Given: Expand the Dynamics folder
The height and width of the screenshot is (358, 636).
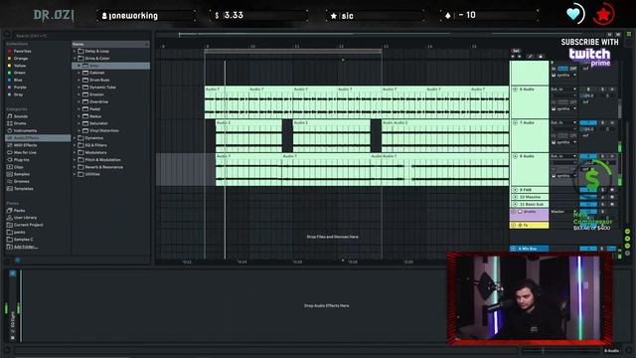Looking at the screenshot, I should 75,138.
